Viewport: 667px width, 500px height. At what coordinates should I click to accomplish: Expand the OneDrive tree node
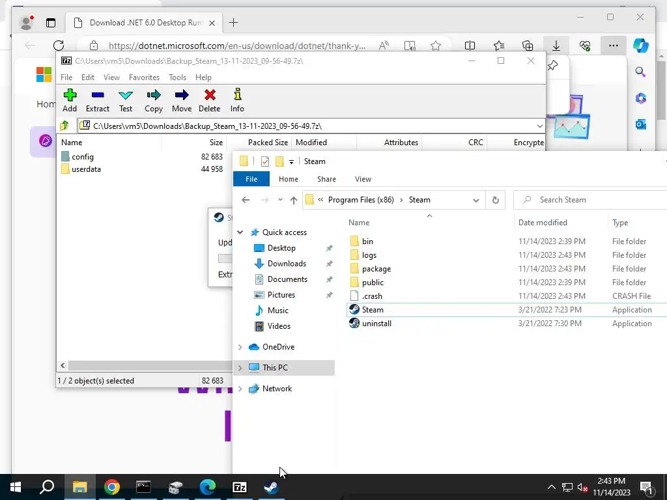240,347
